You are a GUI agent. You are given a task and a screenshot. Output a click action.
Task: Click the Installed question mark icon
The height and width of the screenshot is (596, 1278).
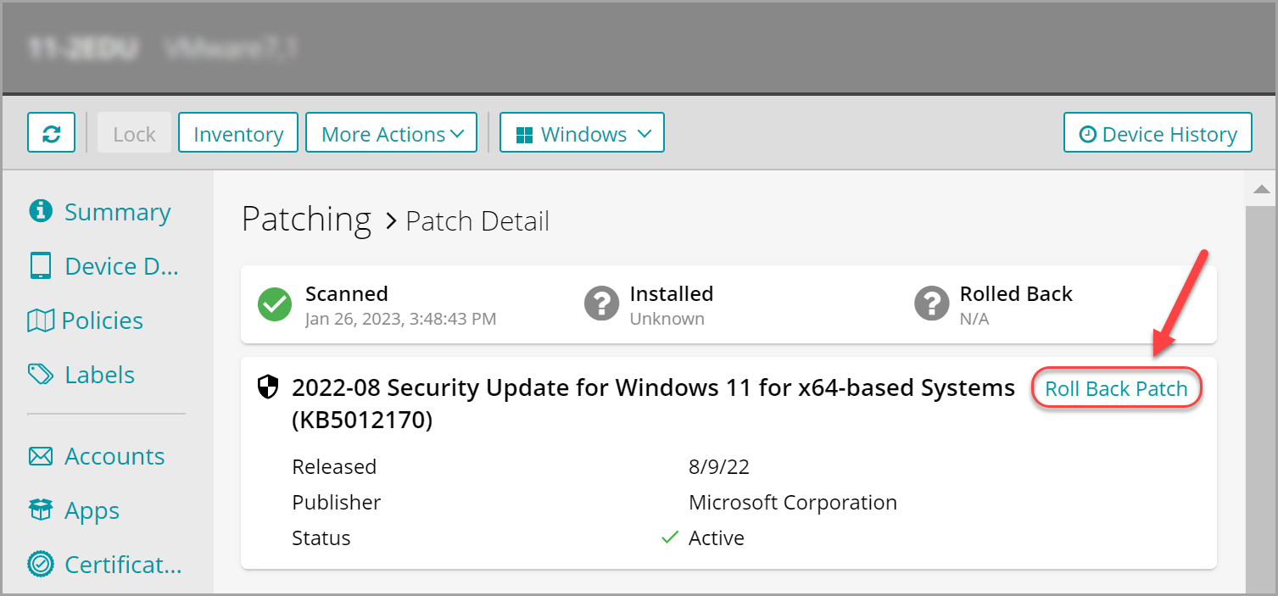601,304
